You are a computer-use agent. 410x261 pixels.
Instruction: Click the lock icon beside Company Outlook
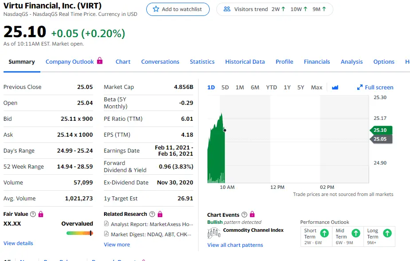coord(100,61)
